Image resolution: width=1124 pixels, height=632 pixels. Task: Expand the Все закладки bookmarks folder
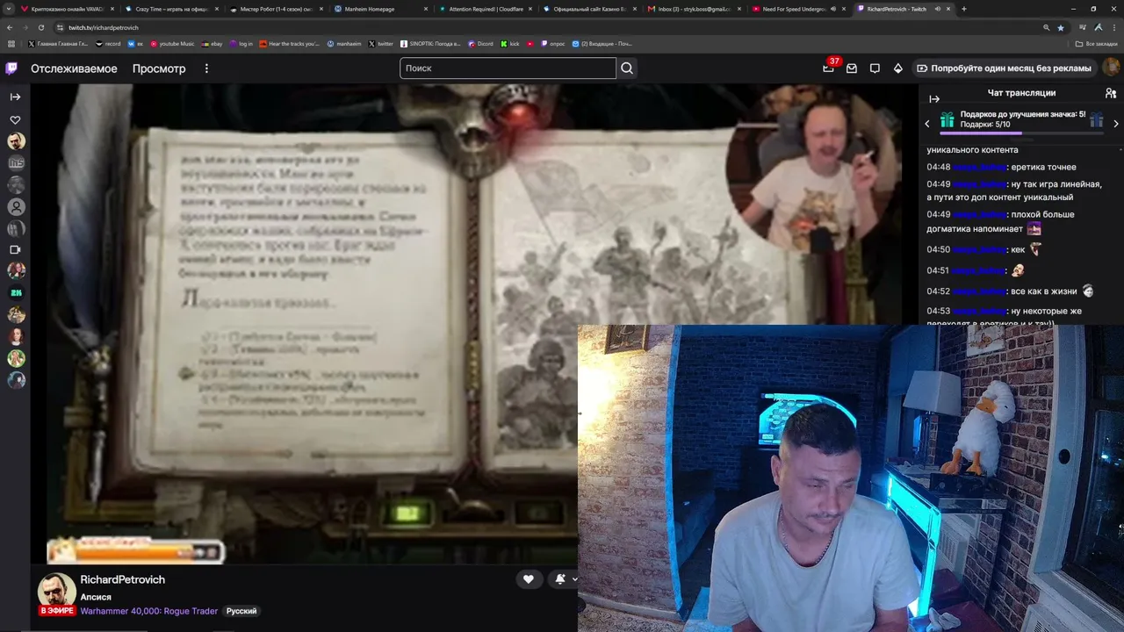point(1098,43)
